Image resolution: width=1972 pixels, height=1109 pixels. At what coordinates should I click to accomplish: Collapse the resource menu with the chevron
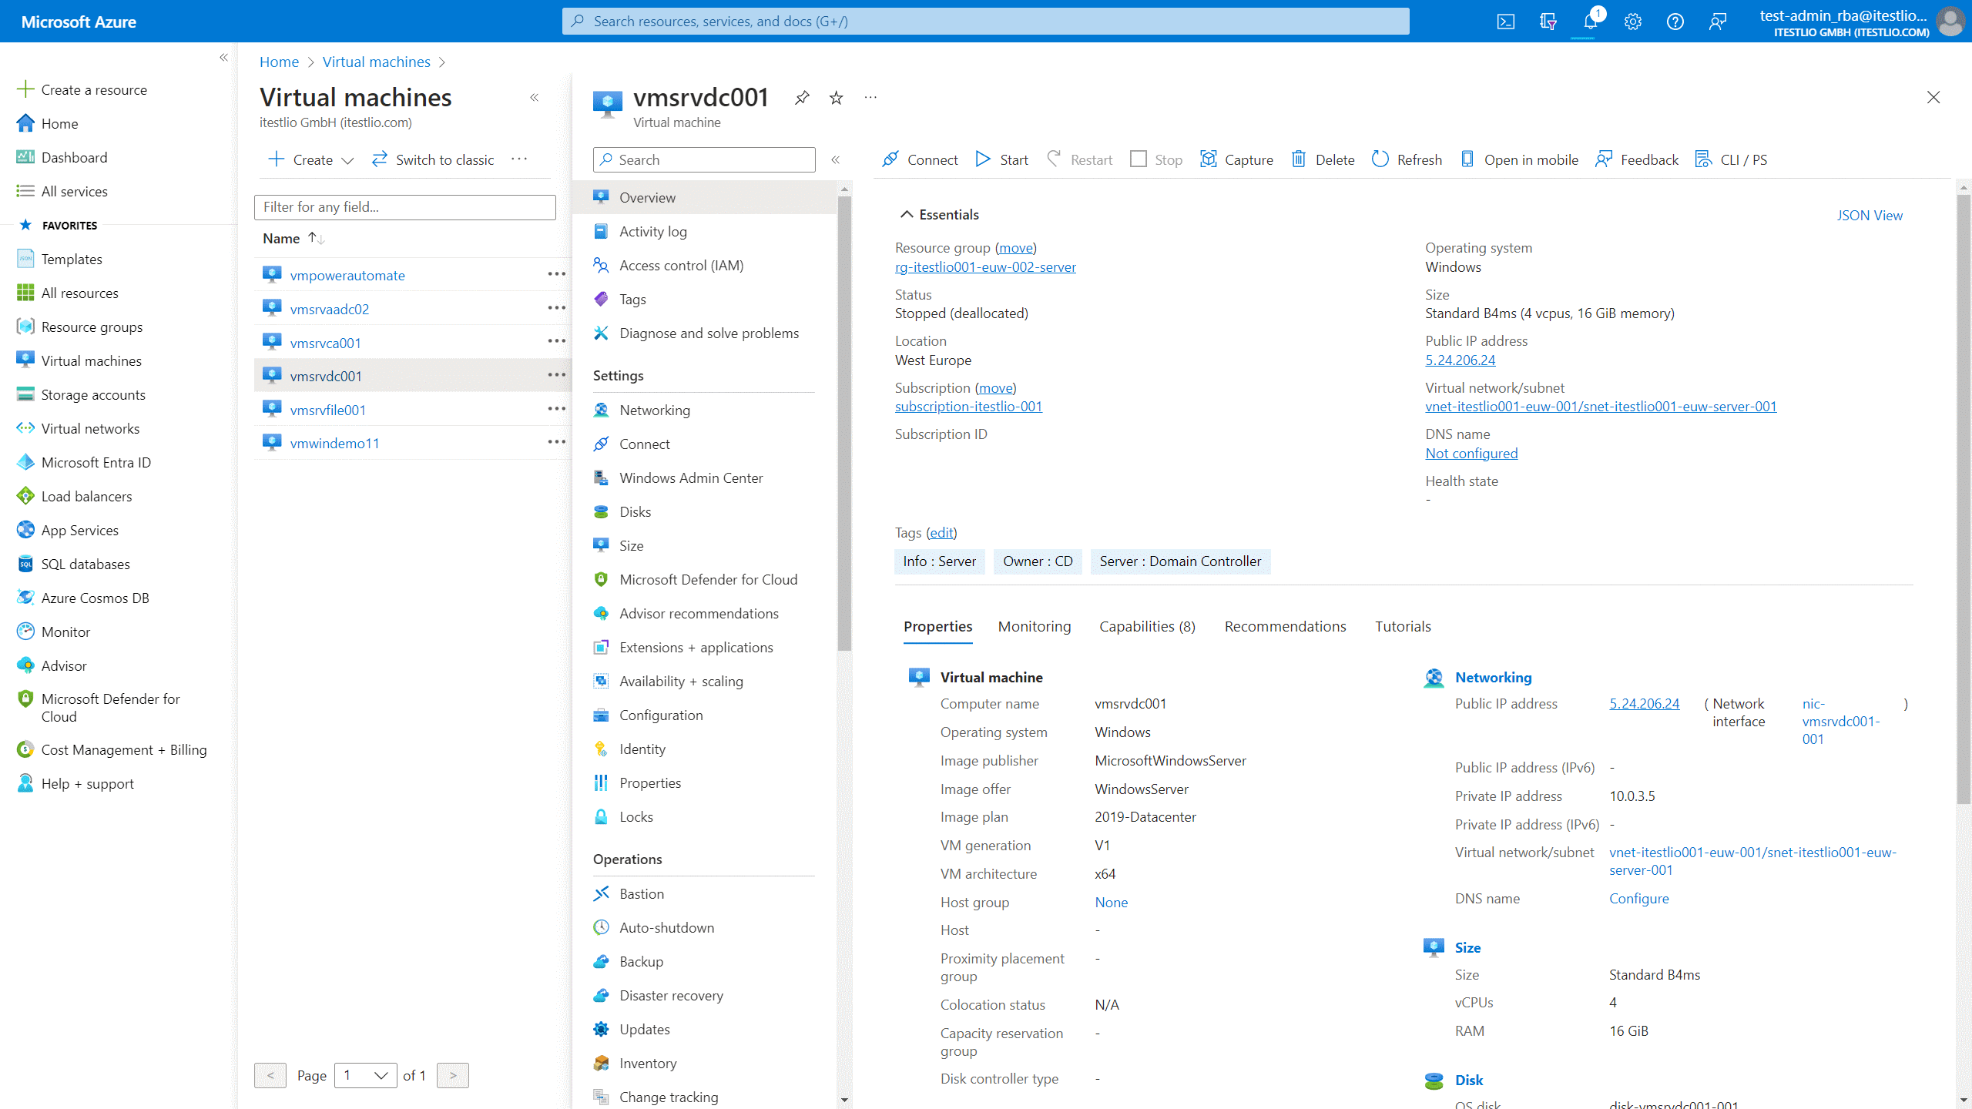coord(835,159)
